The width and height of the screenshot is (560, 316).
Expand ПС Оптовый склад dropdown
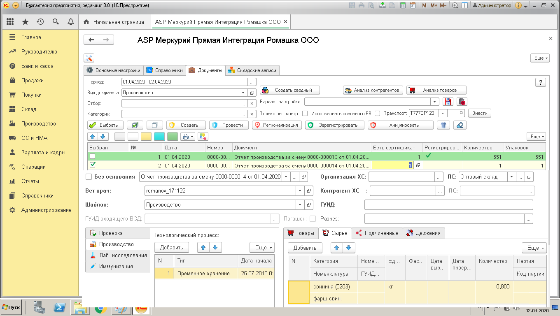point(511,177)
